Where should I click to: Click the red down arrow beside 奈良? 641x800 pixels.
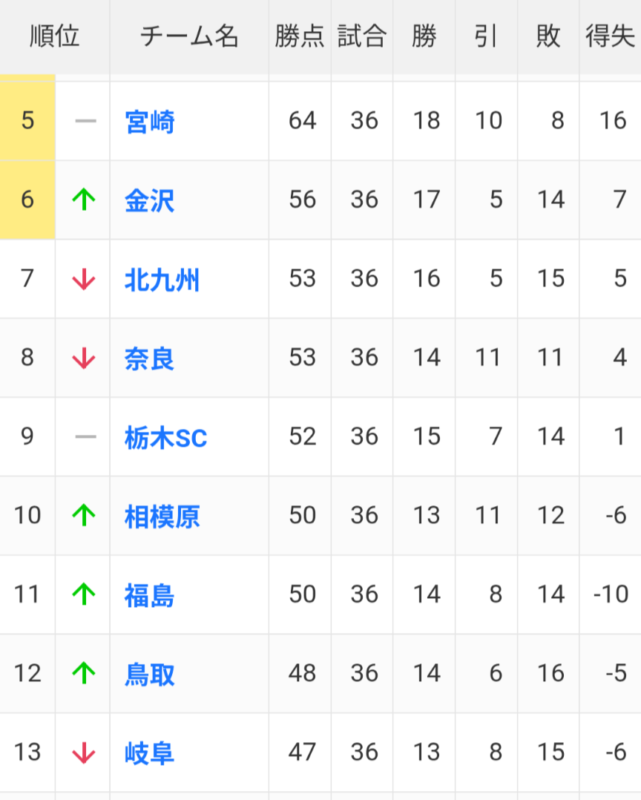pyautogui.click(x=84, y=358)
